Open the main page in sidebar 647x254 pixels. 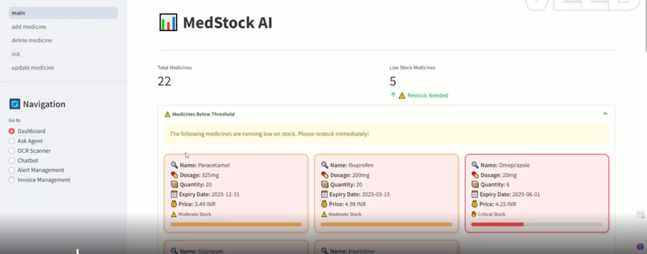point(63,13)
